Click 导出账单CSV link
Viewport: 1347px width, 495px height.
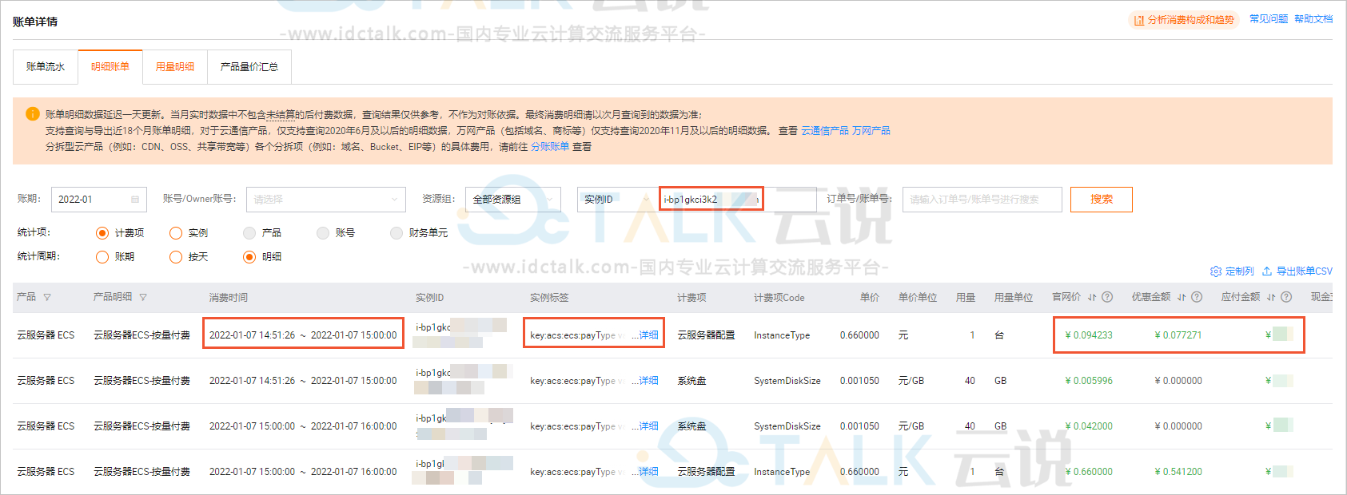coord(1305,271)
